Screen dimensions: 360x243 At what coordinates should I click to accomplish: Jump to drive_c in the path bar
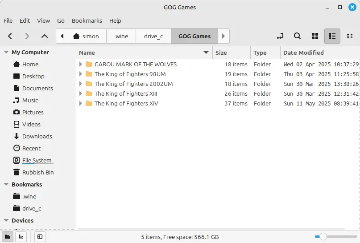[x=153, y=36]
